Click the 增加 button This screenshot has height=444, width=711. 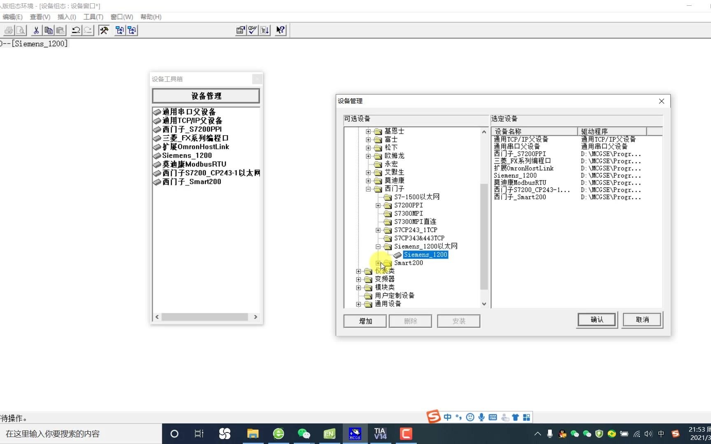[x=365, y=321]
